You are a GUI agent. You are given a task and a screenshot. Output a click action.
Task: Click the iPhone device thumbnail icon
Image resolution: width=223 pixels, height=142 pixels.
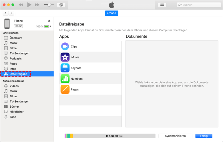coord(7,24)
